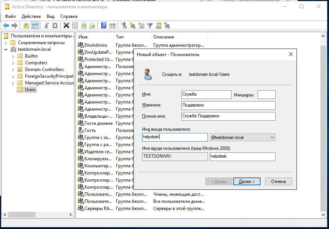Image resolution: width=329 pixels, height=229 pixels.
Task: Click the Фамилия text field
Action: (x=228, y=105)
